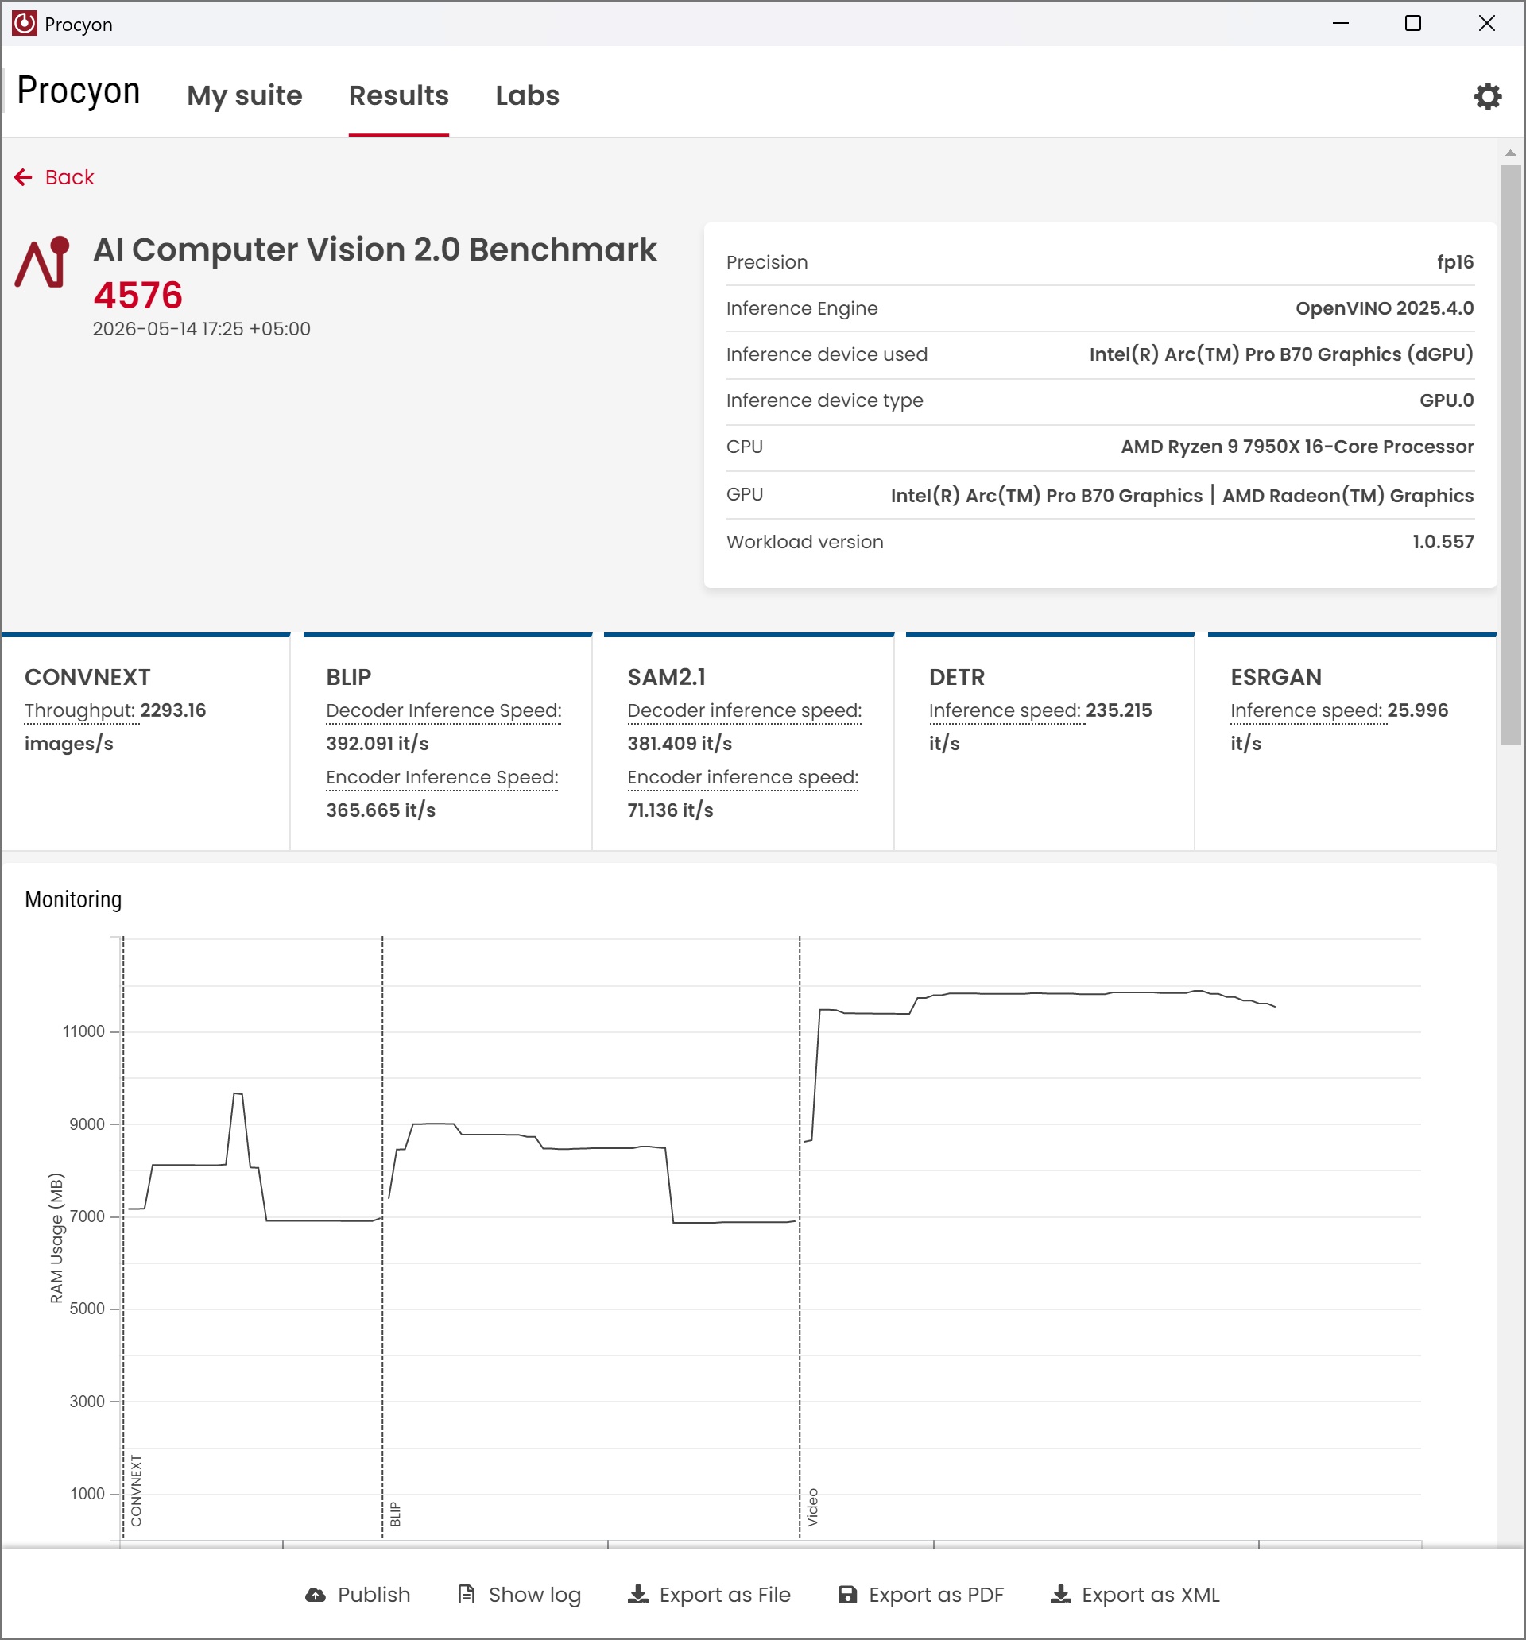The width and height of the screenshot is (1526, 1640).
Task: Choose Export as XML
Action: click(1135, 1595)
